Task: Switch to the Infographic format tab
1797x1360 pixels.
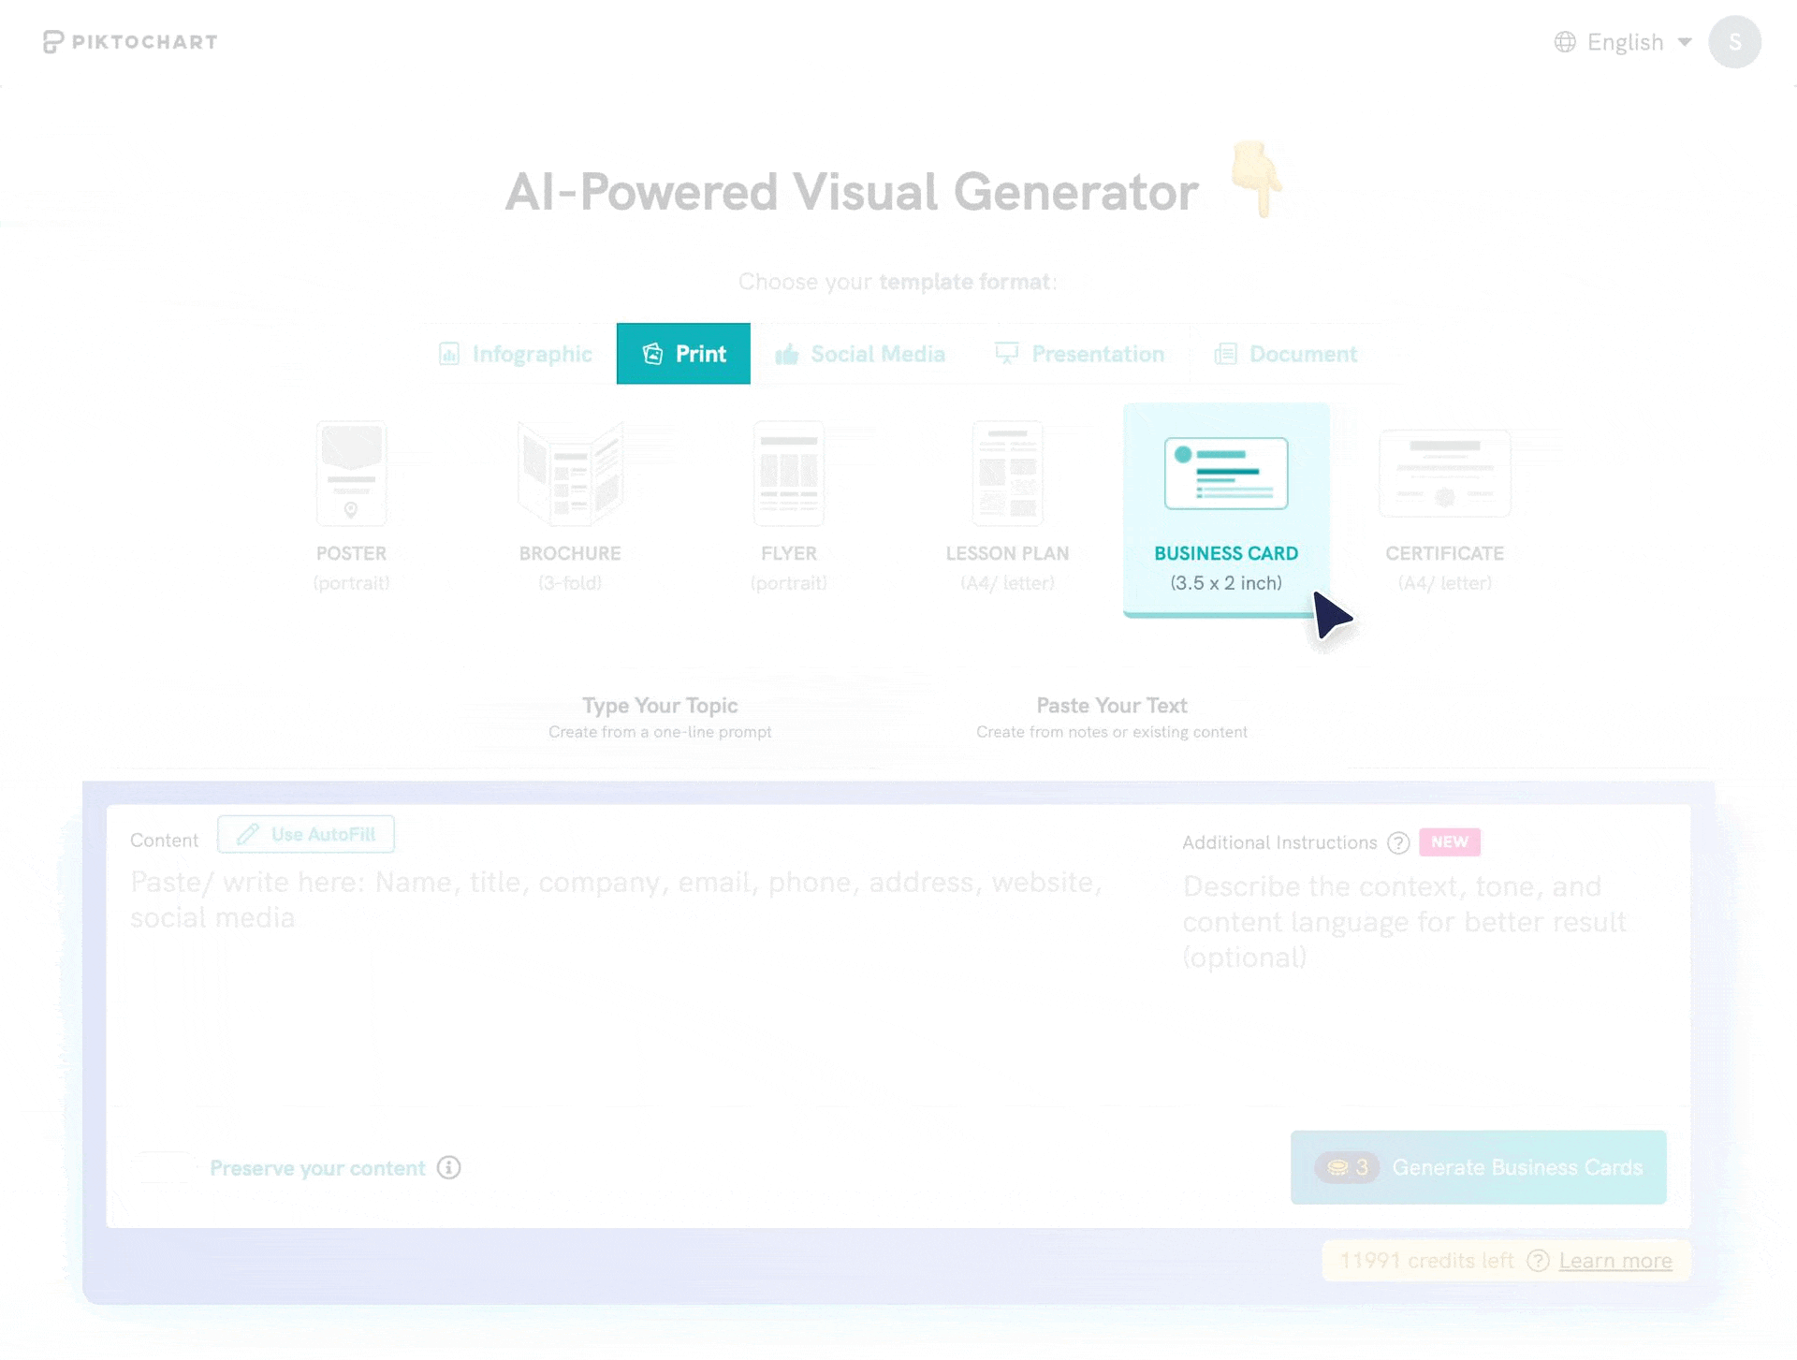Action: click(x=516, y=354)
